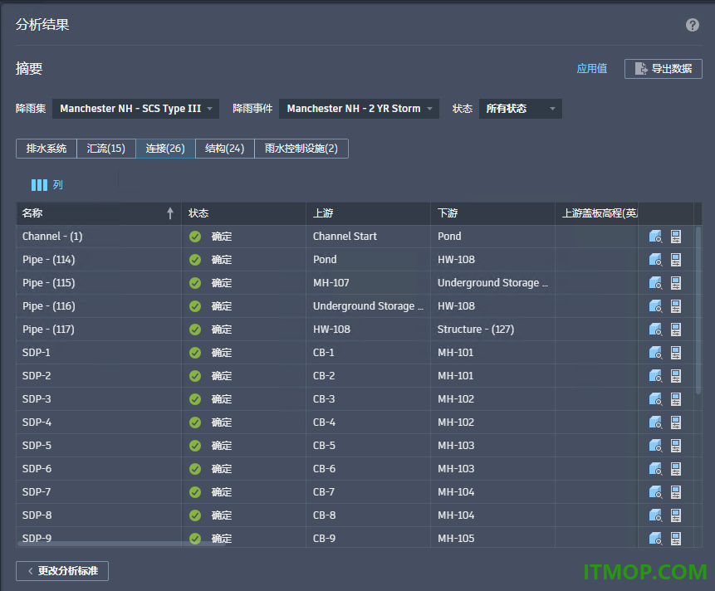715x591 pixels.
Task: Open properties panel icon for SDP-8
Action: point(676,515)
